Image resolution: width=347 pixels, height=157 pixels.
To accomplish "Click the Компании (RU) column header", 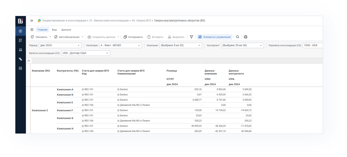I will click(x=41, y=71).
